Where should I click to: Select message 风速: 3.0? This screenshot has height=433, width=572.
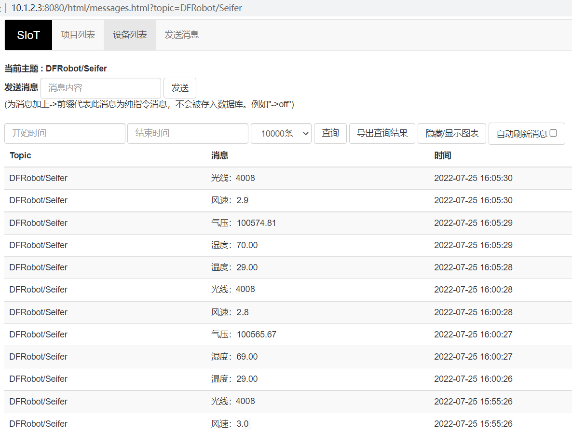pos(230,424)
